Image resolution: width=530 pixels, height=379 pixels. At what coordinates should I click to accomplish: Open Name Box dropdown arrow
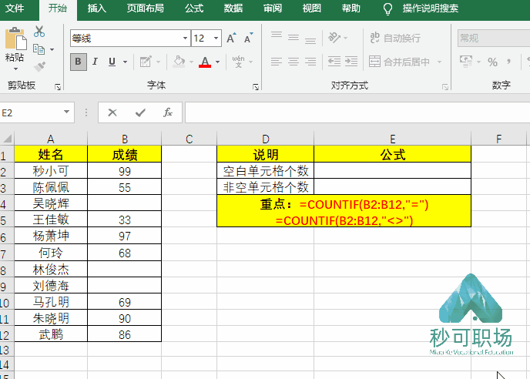point(66,112)
